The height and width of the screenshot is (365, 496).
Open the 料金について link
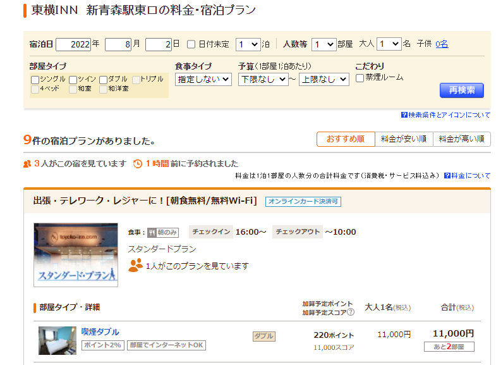pyautogui.click(x=471, y=175)
